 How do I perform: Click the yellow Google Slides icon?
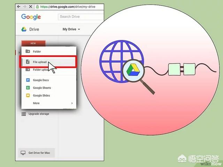point(28,95)
